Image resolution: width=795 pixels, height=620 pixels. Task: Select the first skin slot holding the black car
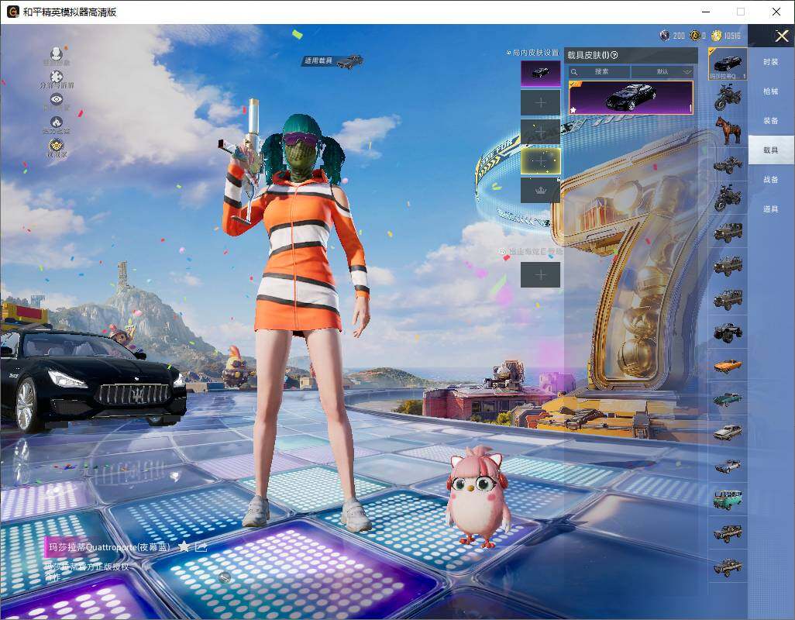point(541,73)
